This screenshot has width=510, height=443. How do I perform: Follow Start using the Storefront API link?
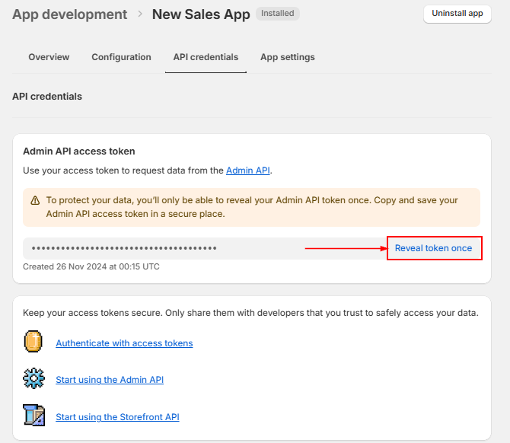coord(117,417)
